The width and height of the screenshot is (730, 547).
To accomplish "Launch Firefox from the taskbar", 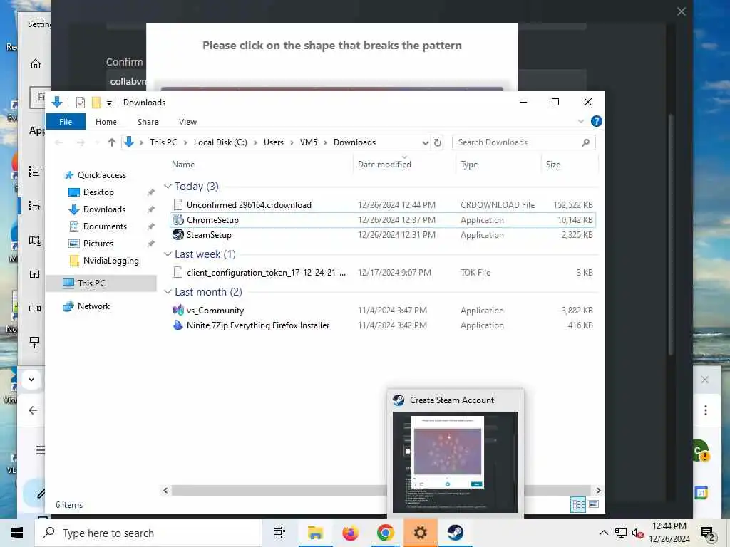I will pyautogui.click(x=351, y=533).
